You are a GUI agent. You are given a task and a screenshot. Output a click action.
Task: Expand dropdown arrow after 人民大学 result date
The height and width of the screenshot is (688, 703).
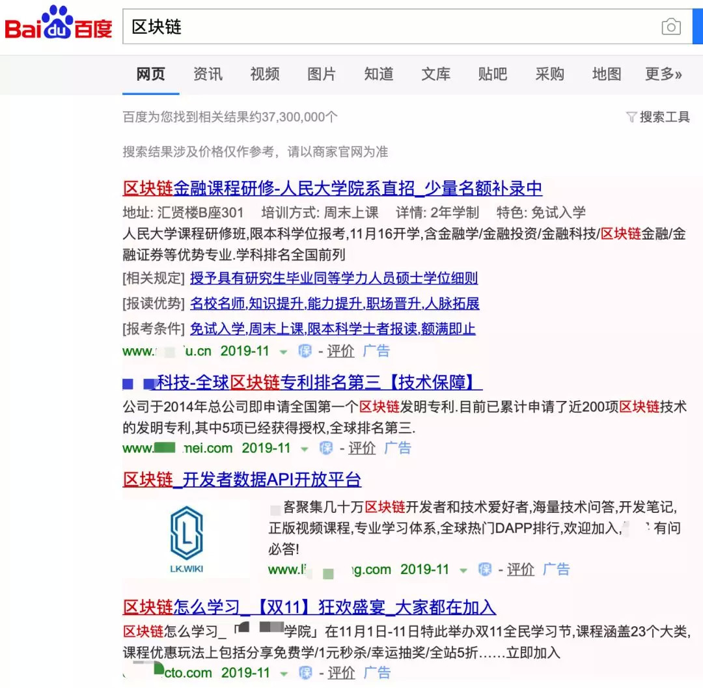click(x=283, y=352)
